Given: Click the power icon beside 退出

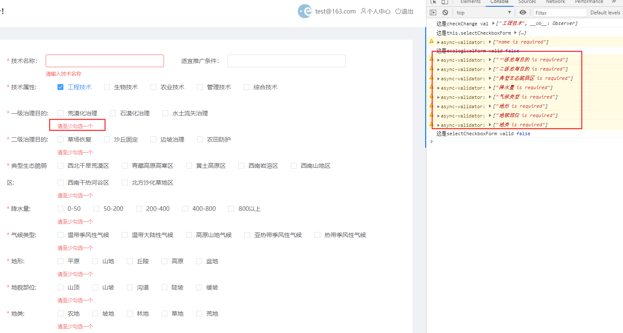Looking at the screenshot, I should point(398,11).
